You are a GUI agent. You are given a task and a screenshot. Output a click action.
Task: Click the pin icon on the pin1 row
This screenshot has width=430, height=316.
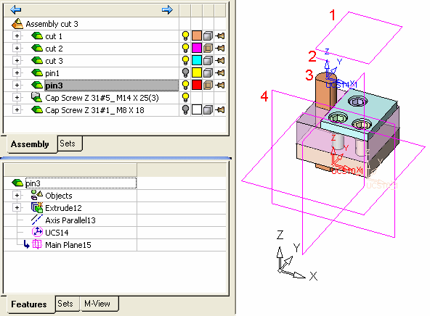220,72
